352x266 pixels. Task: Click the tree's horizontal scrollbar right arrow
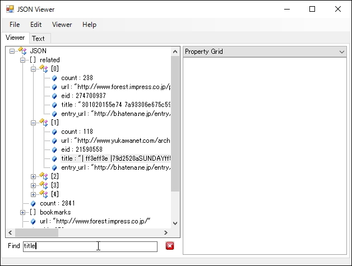166,232
